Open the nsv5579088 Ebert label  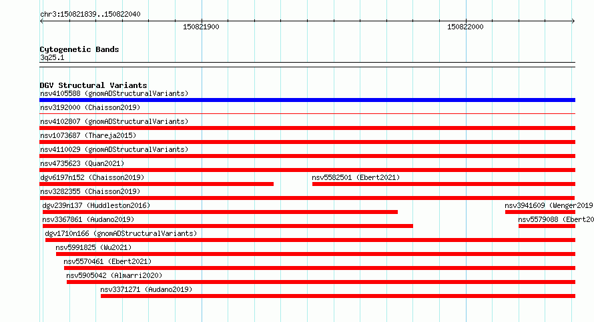tap(556, 219)
